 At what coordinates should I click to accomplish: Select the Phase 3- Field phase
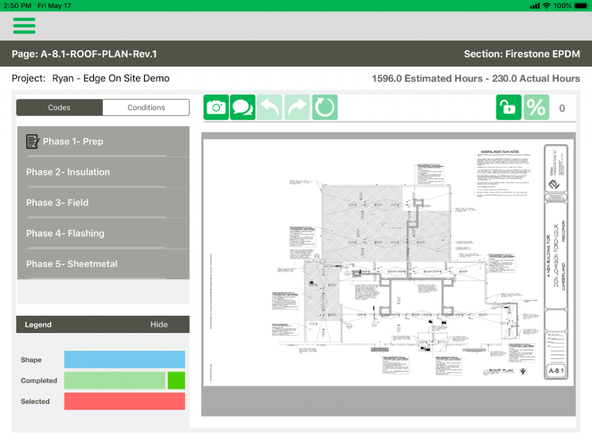click(x=103, y=202)
